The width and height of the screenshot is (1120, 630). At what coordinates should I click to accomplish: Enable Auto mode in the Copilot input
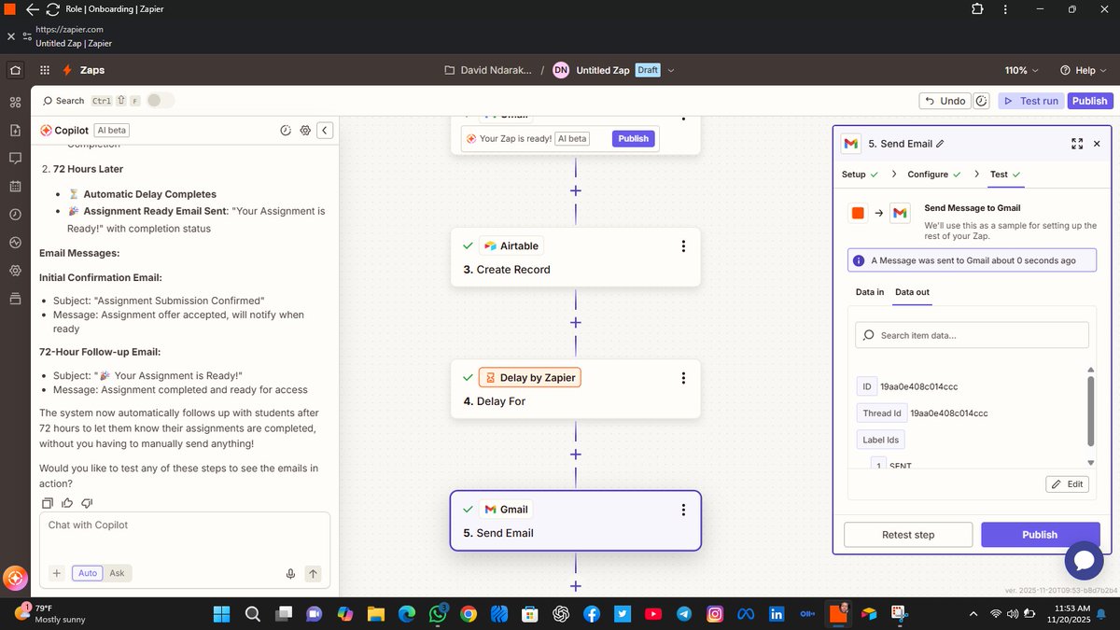(x=87, y=573)
